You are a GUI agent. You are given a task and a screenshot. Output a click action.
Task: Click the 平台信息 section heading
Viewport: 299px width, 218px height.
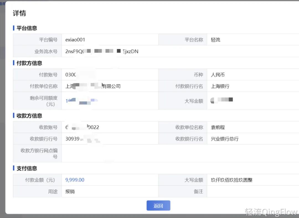[x=27, y=28]
